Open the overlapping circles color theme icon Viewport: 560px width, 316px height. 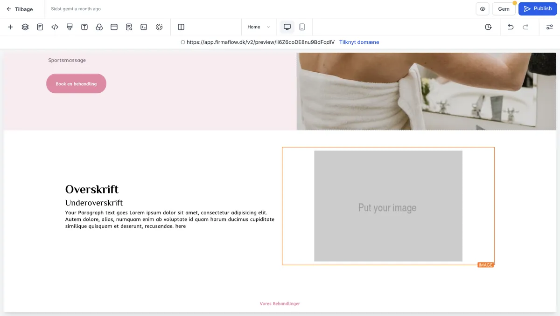[99, 27]
